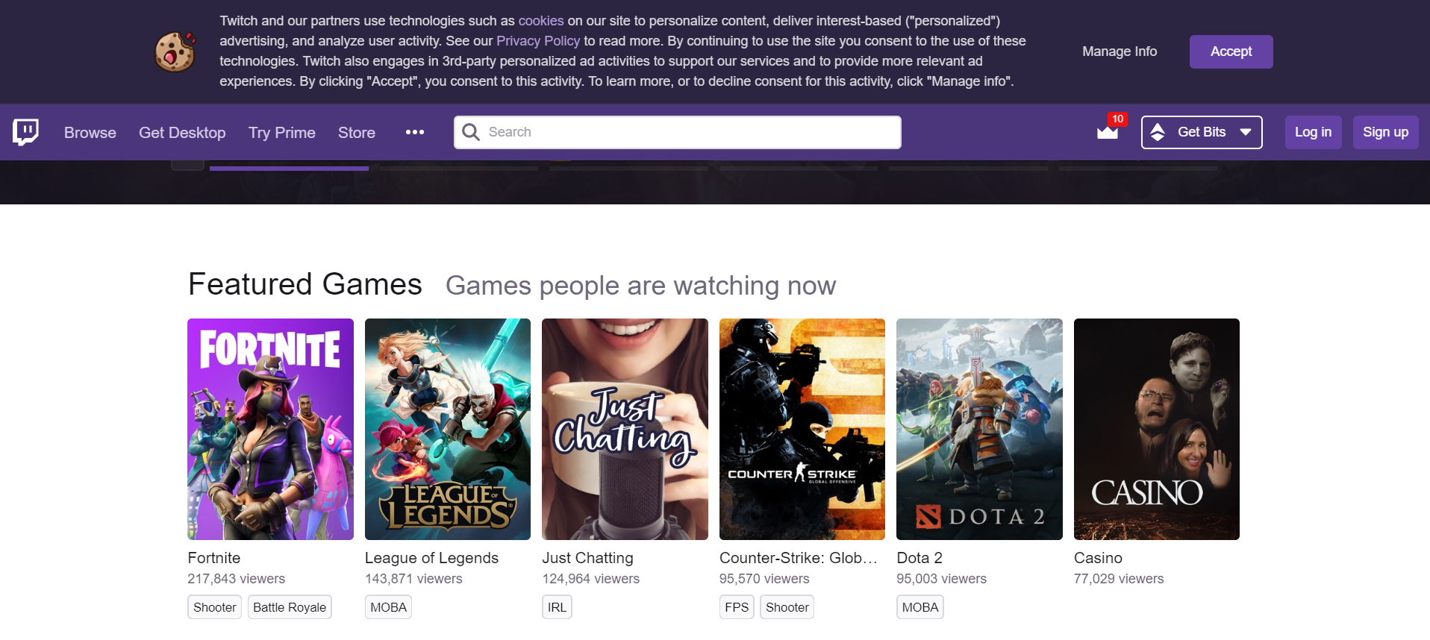This screenshot has height=640, width=1430.
Task: Open Get Desktop in navigation
Action: pyautogui.click(x=182, y=132)
